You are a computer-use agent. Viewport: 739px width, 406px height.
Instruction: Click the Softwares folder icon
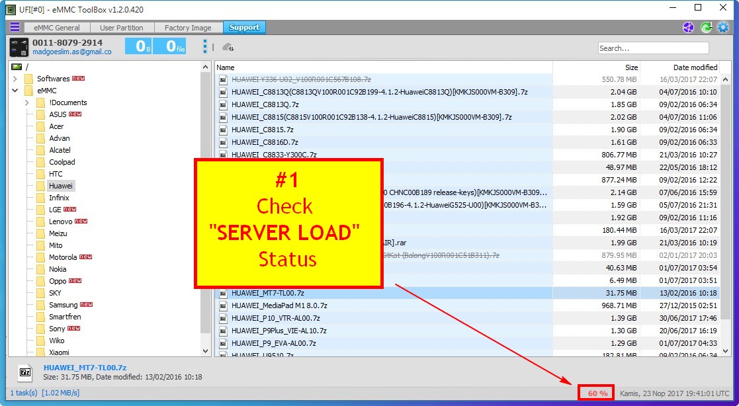pyautogui.click(x=28, y=79)
